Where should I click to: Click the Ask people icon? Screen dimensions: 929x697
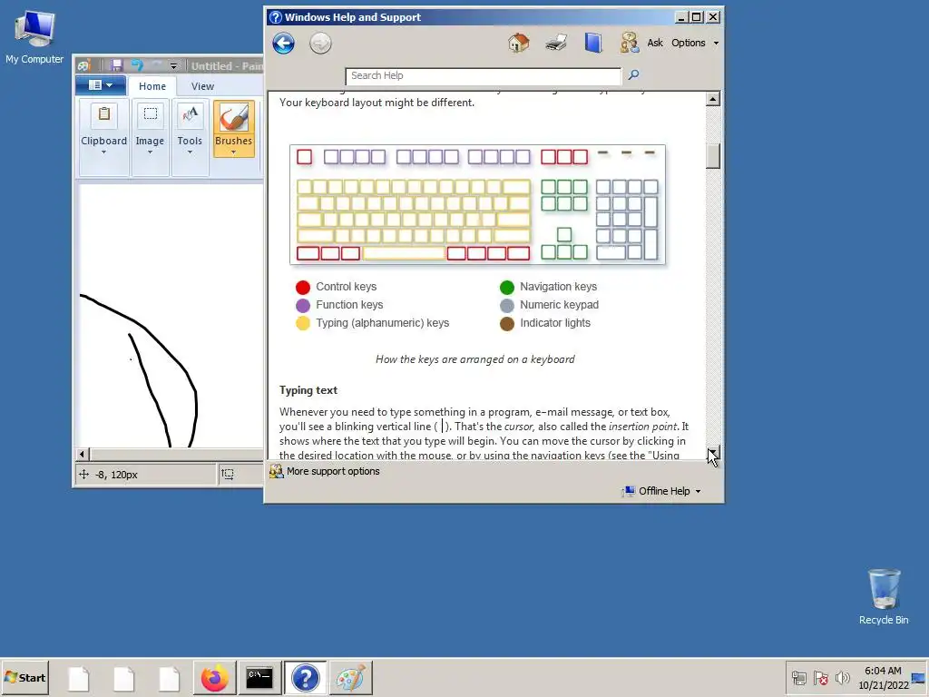[630, 43]
